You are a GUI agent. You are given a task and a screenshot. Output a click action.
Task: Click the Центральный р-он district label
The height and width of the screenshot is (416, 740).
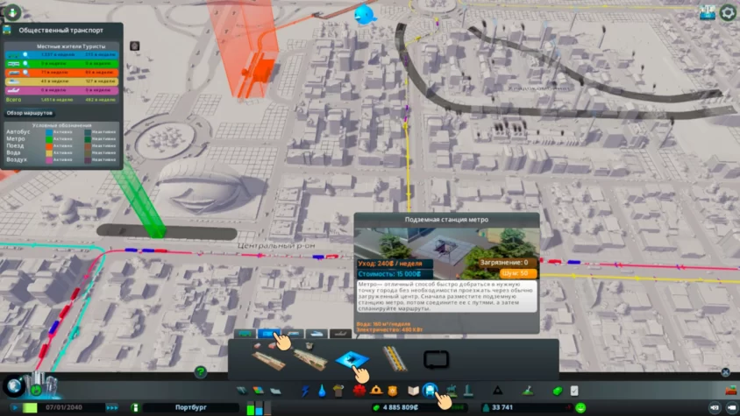[276, 246]
